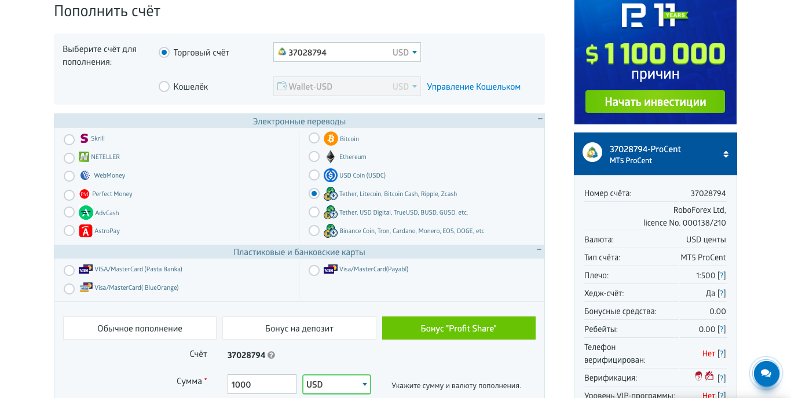Collapse the Электронные переводы section
The image size is (791, 398).
(x=540, y=119)
